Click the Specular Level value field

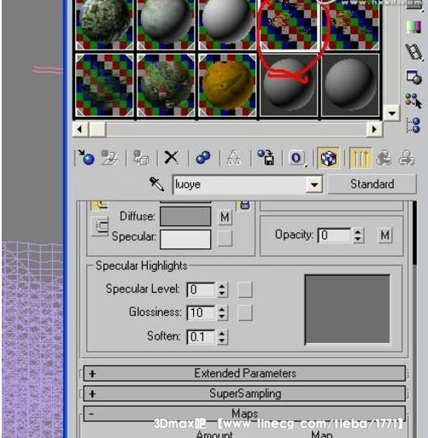(x=202, y=290)
